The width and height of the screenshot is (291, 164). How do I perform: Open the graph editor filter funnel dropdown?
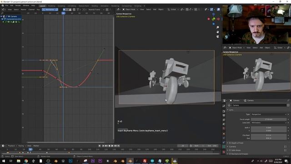coord(79,10)
